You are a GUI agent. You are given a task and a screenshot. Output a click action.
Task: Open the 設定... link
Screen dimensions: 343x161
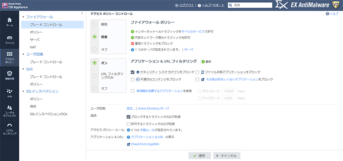131,108
